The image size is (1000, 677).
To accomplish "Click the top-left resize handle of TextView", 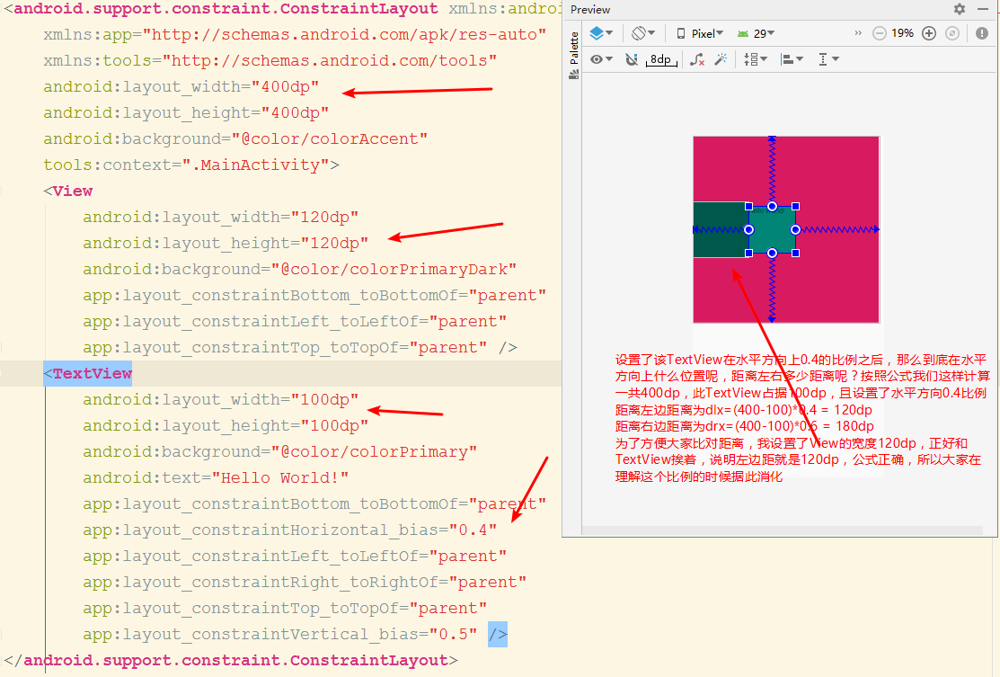I will pos(749,207).
